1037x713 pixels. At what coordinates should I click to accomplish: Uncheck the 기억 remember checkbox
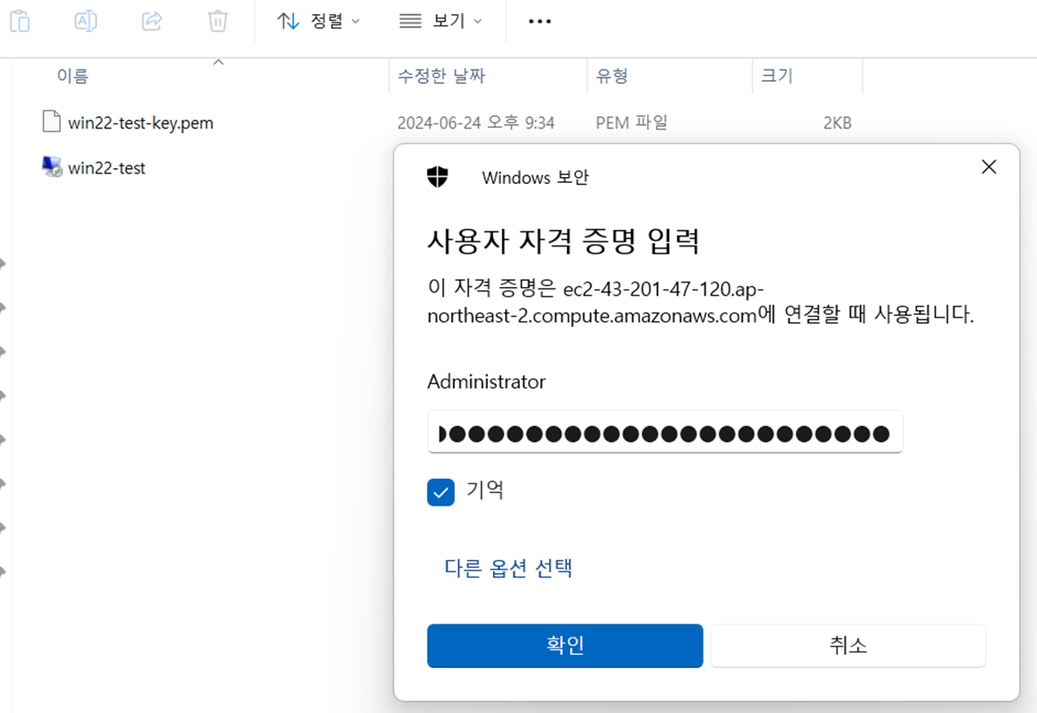(440, 492)
